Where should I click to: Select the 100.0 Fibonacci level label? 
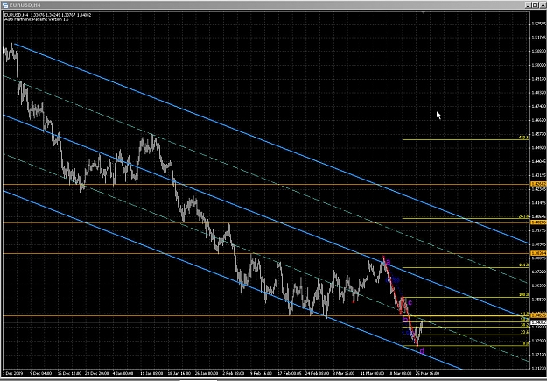tap(524, 295)
